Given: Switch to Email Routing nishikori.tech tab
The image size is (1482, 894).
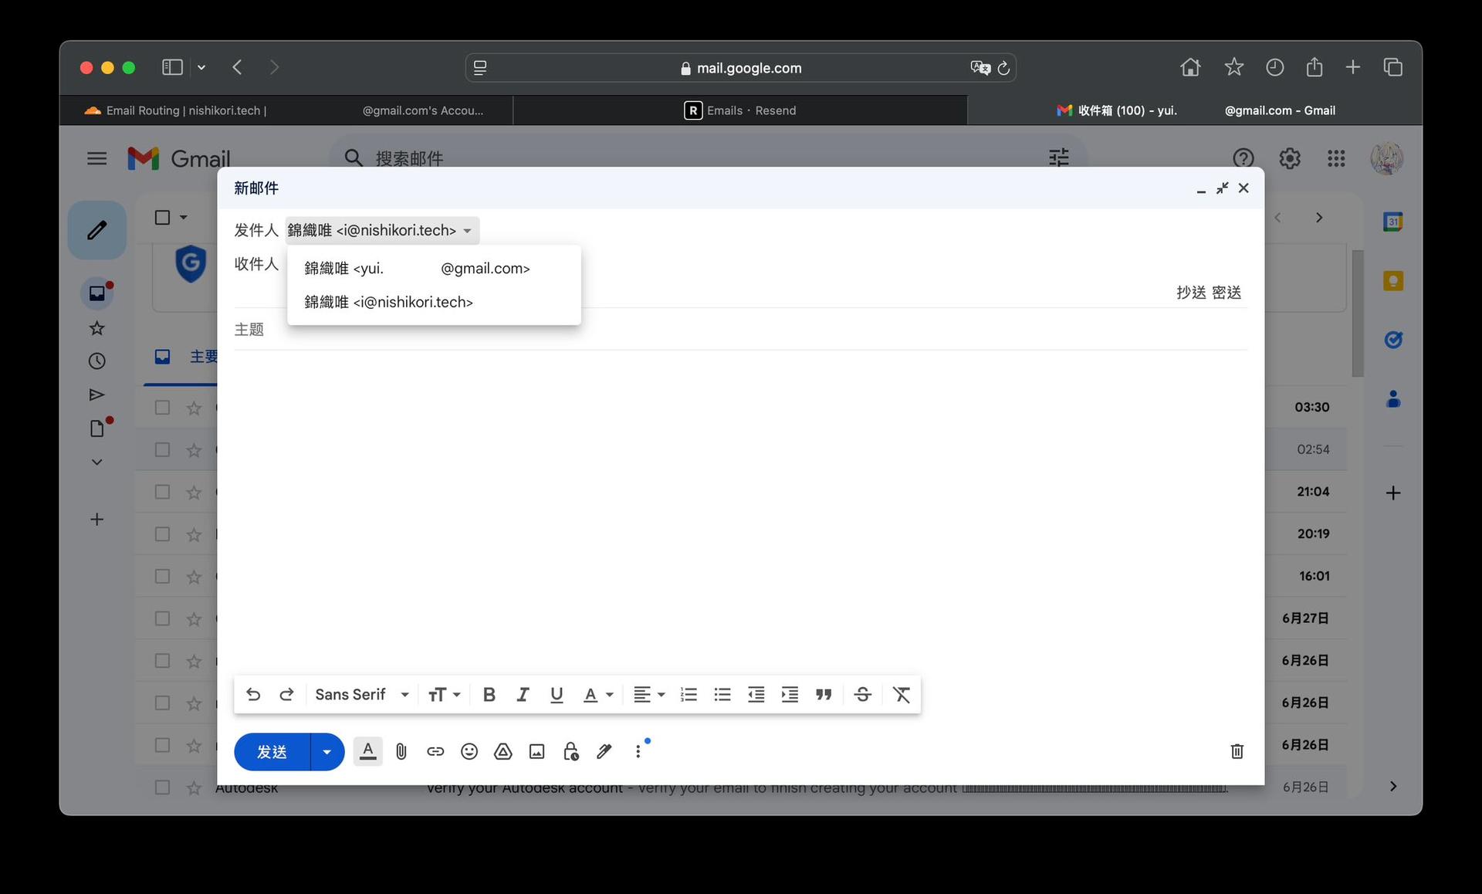Looking at the screenshot, I should pyautogui.click(x=286, y=110).
